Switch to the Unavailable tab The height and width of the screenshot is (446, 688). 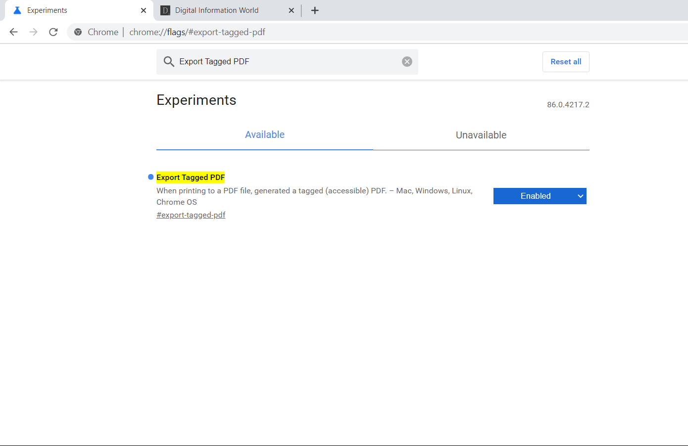pos(481,134)
